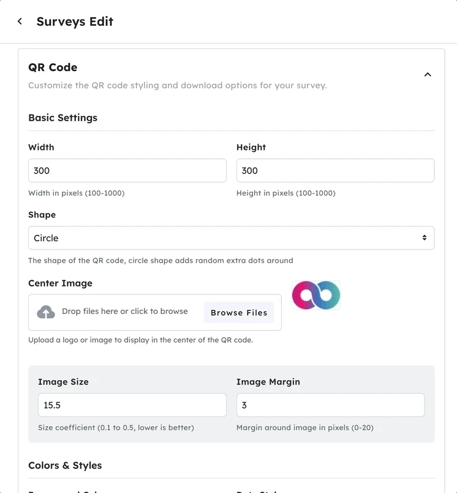The image size is (457, 493).
Task: Focus the Width input field
Action: (x=127, y=170)
